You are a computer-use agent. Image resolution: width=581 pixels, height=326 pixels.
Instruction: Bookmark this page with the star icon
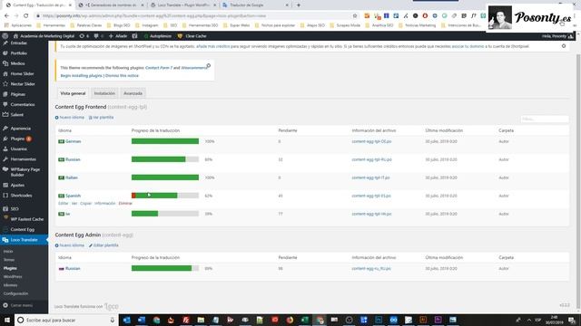click(355, 16)
